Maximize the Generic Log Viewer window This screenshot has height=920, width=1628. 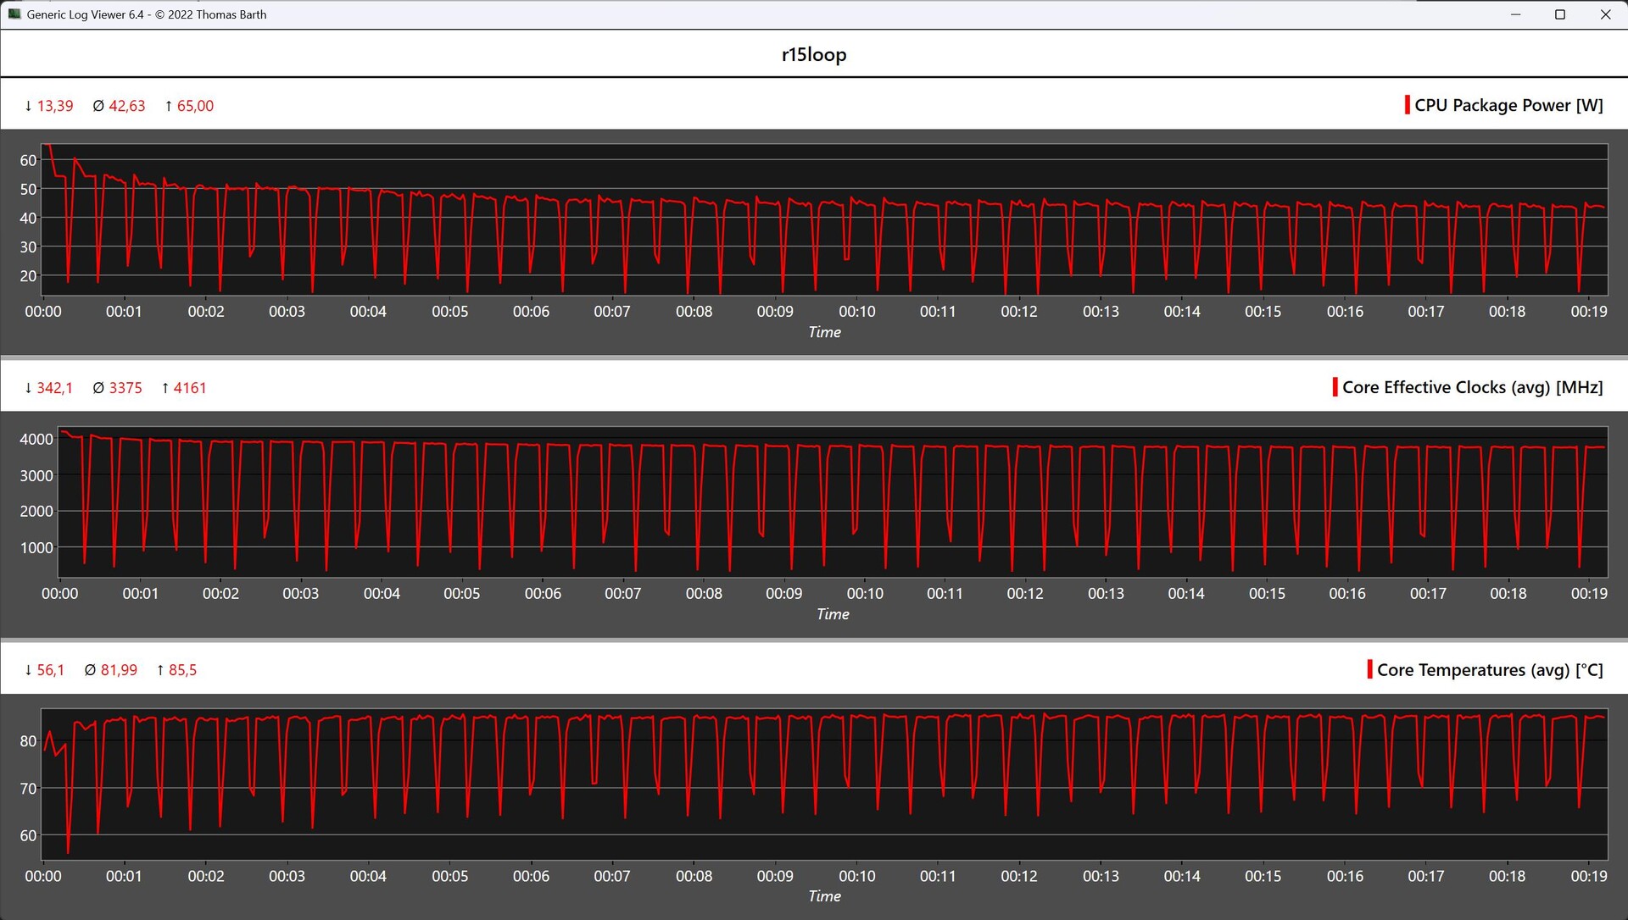(1559, 14)
